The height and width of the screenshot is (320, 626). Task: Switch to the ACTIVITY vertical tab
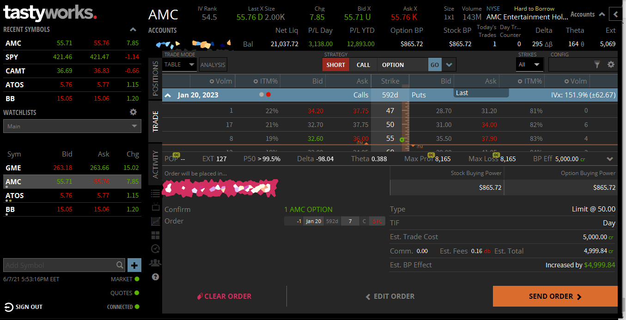coord(155,164)
